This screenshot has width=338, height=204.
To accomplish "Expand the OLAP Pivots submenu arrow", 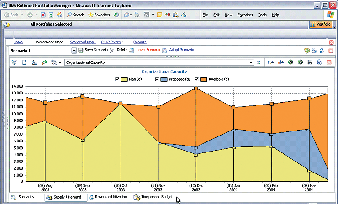I will (x=122, y=42).
